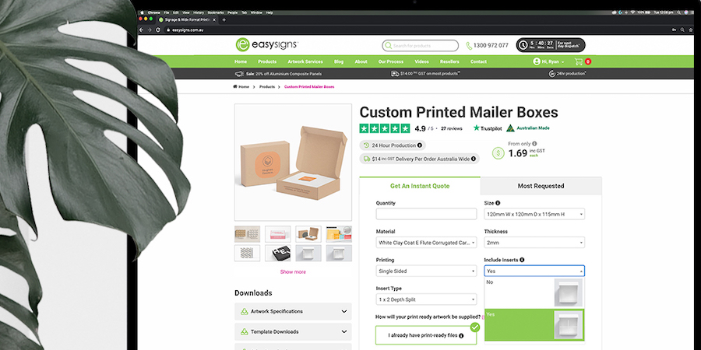The image size is (701, 350).
Task: Click the Trustpilot star logo
Action: 477,128
